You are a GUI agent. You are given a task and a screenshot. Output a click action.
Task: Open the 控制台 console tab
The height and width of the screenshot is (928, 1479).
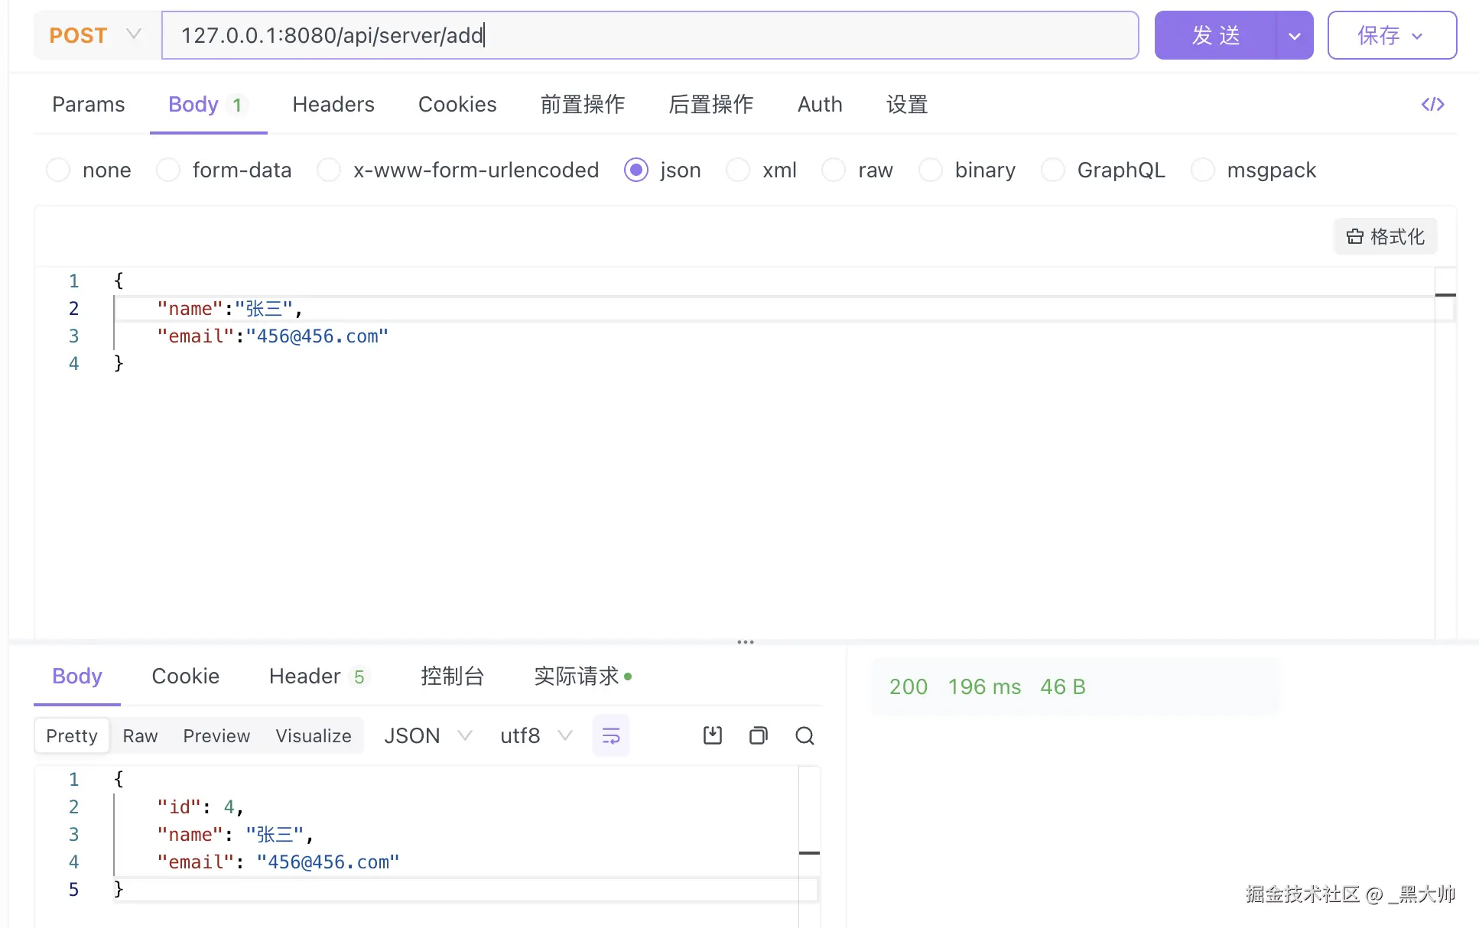coord(452,676)
